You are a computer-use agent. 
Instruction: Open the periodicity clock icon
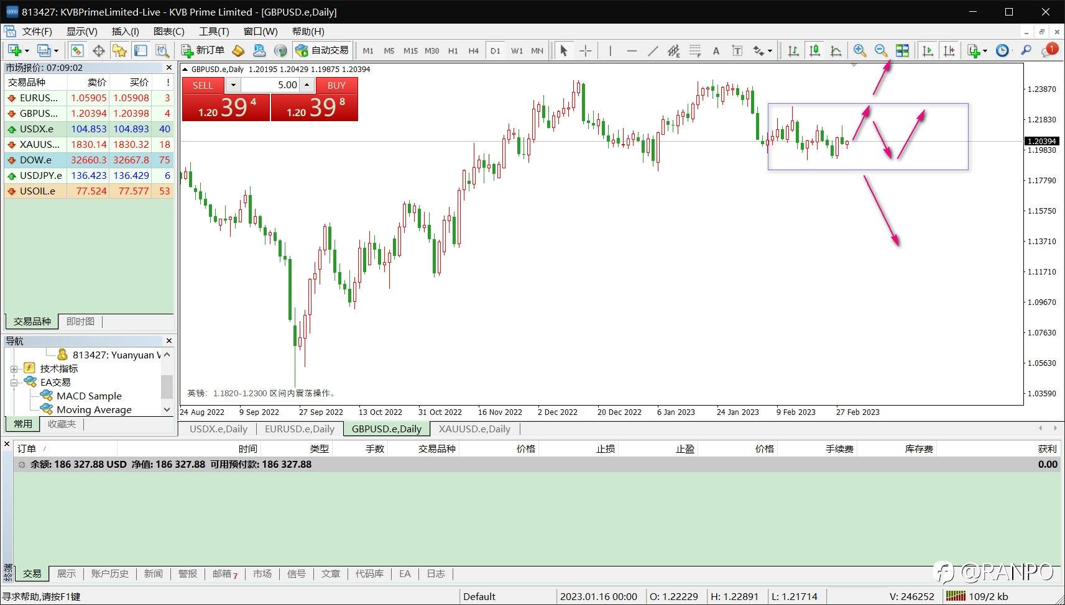1003,50
